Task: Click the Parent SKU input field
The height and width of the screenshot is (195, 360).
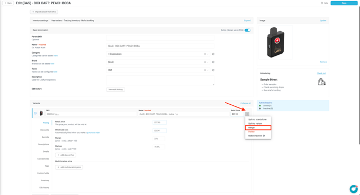Action: [160, 38]
